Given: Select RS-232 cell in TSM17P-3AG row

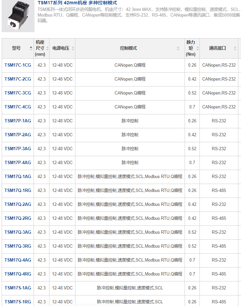Looking at the screenshot, I should [219, 149].
